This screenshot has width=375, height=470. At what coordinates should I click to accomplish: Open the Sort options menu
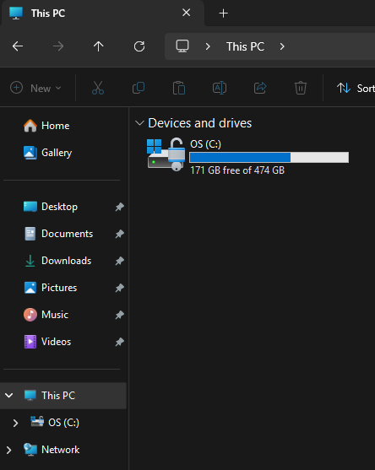356,88
